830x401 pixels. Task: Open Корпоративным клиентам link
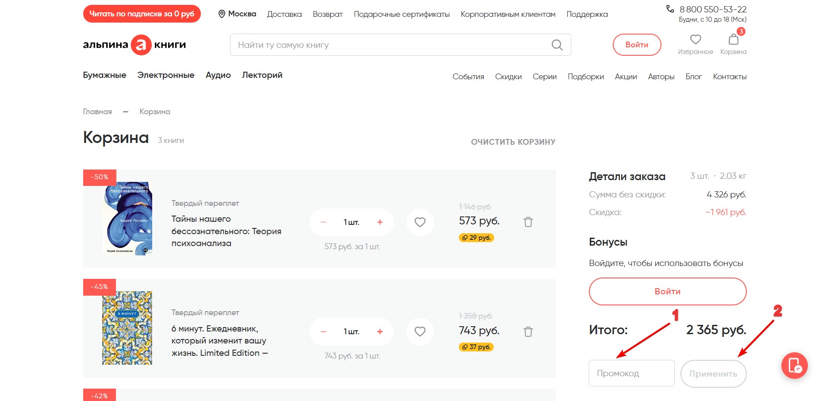pos(508,14)
